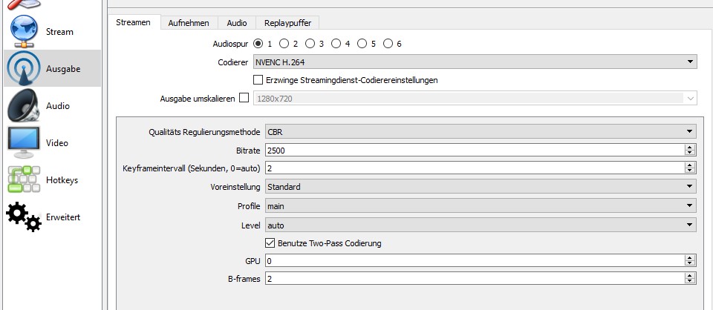Click the Erweitert gears icon
Viewport: 713px width, 310px height.
coord(25,217)
